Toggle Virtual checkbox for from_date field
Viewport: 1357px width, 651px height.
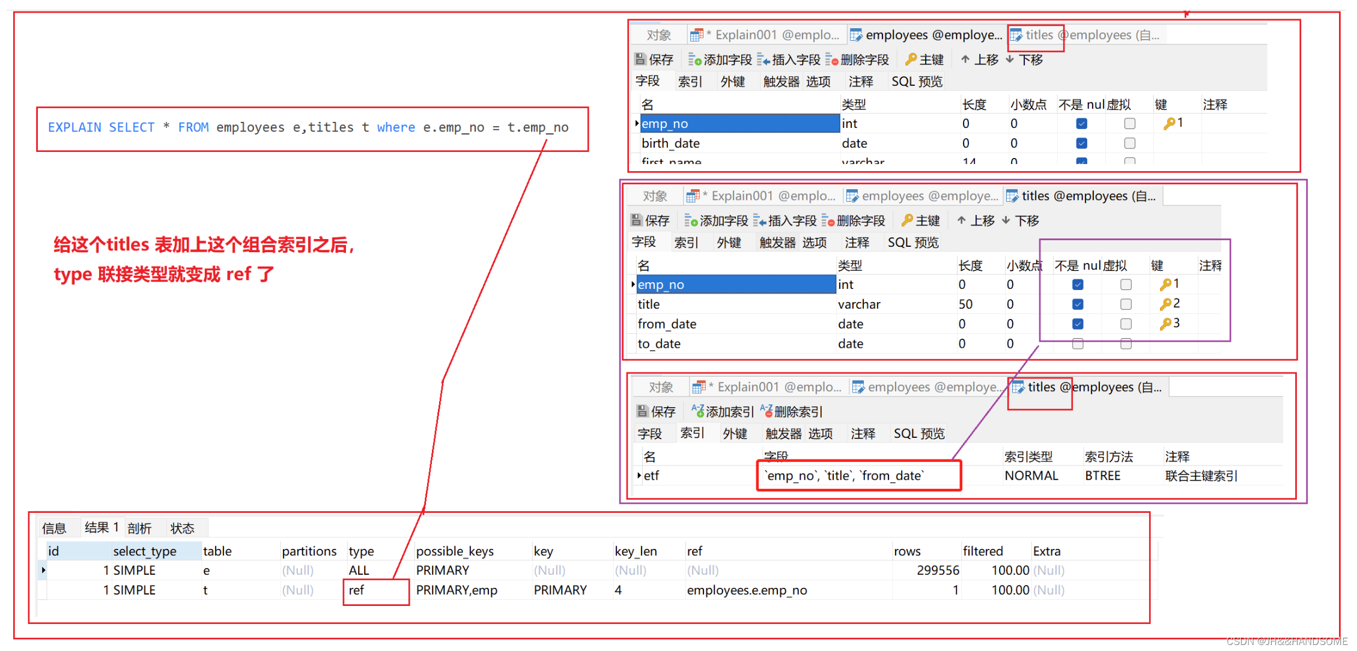1126,324
